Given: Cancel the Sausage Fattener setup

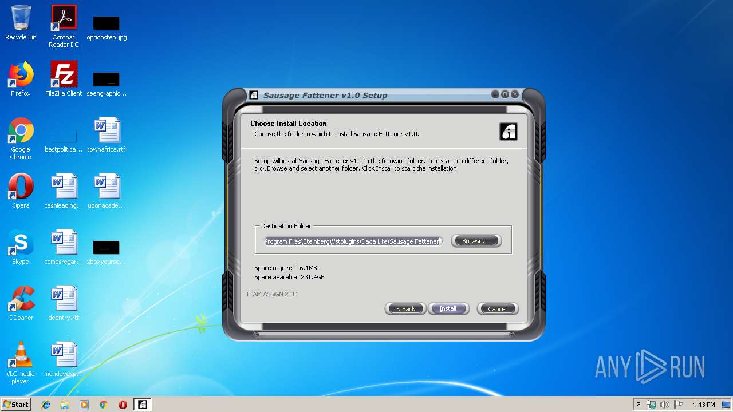Looking at the screenshot, I should tap(497, 308).
